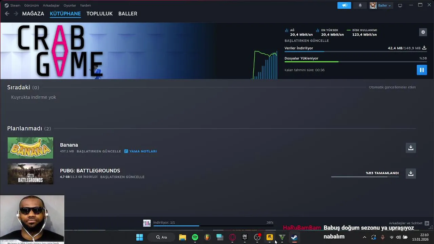The image size is (434, 244).
Task: Click the Planlanmadı (2) heading
Action: pos(29,128)
